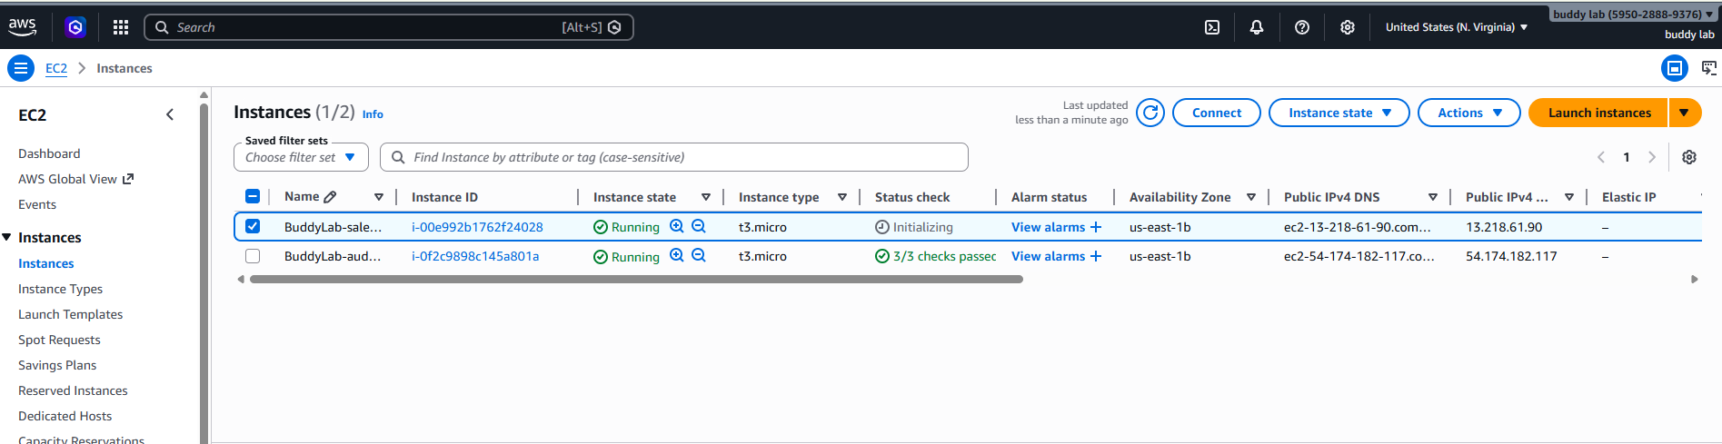Click the sidebar vertical scrollbar
This screenshot has width=1722, height=444.
(204, 272)
